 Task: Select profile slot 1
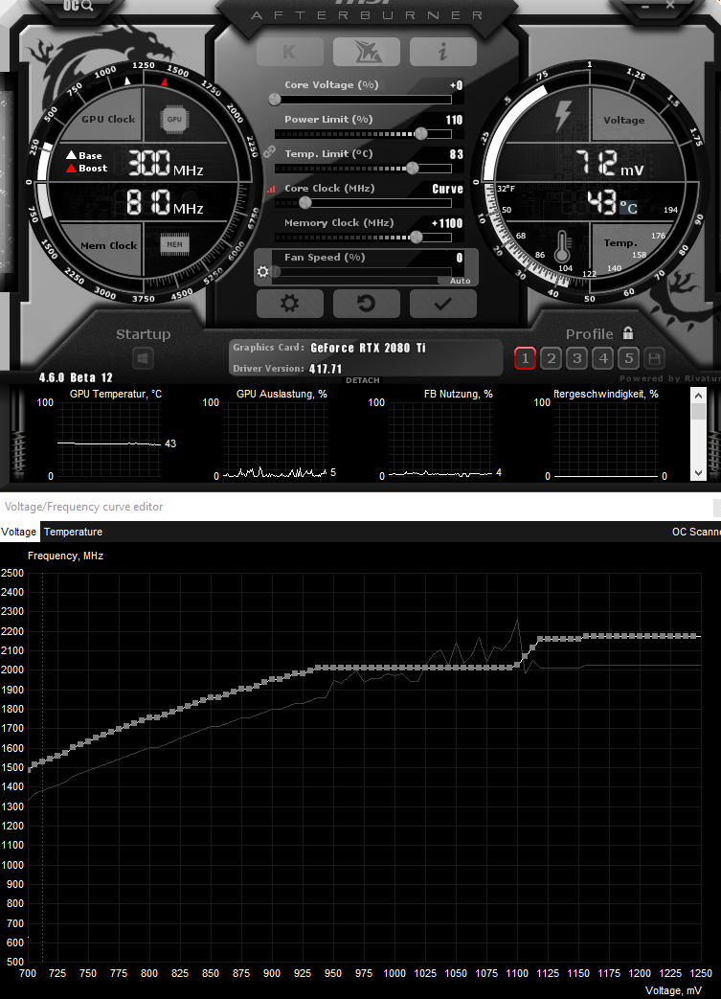[525, 358]
